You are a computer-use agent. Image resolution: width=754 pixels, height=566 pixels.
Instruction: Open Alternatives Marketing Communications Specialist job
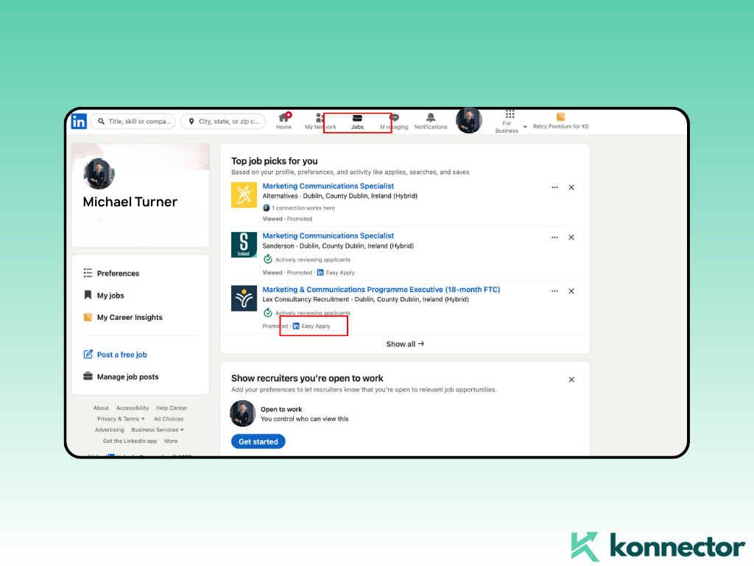coord(328,186)
